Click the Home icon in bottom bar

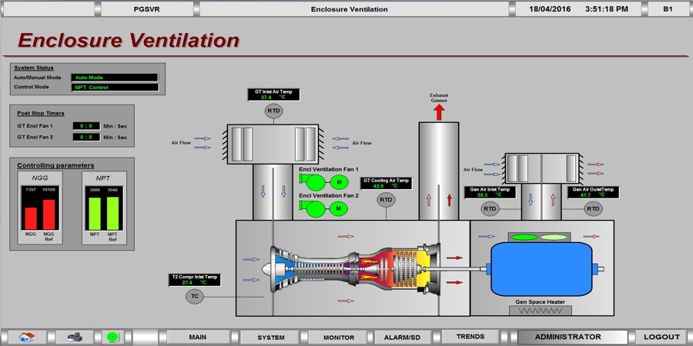[x=28, y=337]
